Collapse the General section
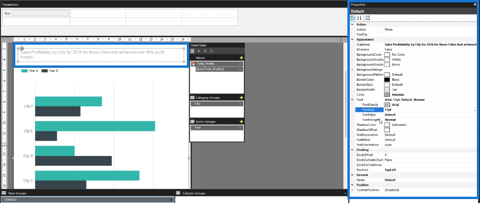This screenshot has width=480, height=203. coord(353,175)
